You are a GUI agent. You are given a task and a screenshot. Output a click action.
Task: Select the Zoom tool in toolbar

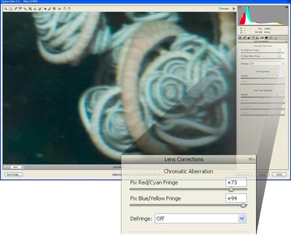[6, 9]
